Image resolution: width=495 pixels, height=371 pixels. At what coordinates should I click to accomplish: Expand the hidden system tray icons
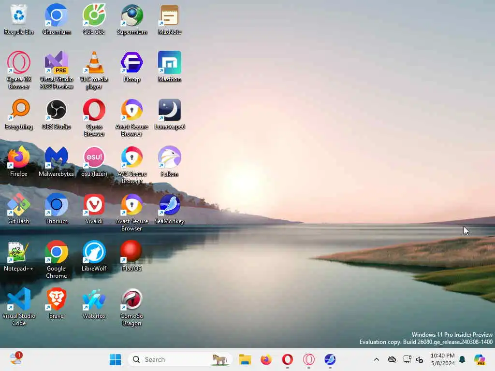tap(376, 359)
